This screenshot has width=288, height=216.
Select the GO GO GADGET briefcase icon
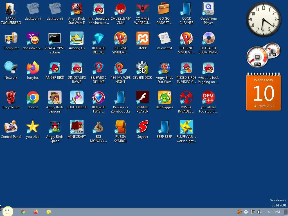[164, 13]
